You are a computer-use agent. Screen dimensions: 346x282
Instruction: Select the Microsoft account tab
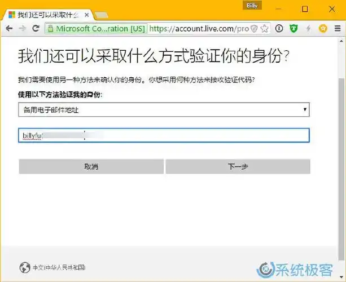pos(47,15)
